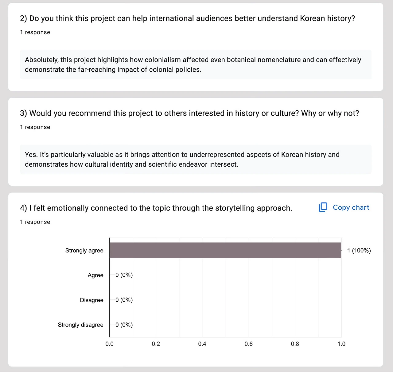Click the "Strongly agree" axis label
Screen dimensions: 393x372
pyautogui.click(x=84, y=251)
